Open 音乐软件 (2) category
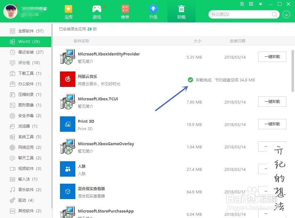The width and height of the screenshot is (295, 218). click(x=26, y=189)
